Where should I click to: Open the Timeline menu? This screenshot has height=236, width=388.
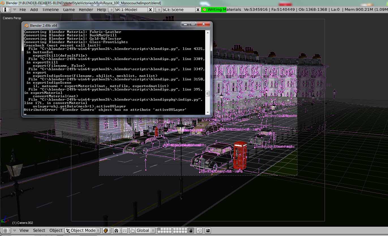point(50,10)
